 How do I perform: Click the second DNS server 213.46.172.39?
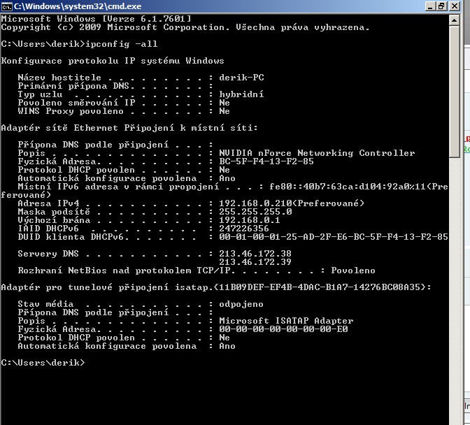point(255,262)
